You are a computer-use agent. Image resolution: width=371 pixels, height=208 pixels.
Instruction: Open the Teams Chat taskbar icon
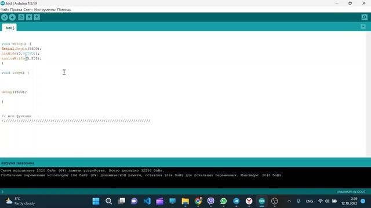pos(134,201)
